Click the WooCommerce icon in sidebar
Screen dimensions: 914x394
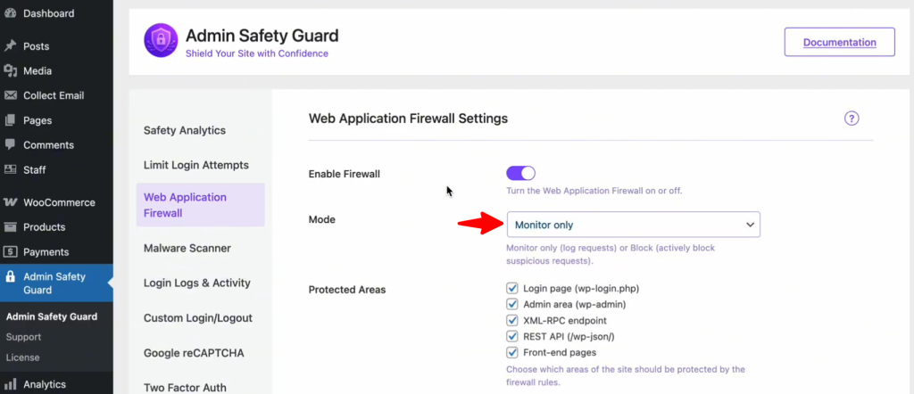click(11, 202)
